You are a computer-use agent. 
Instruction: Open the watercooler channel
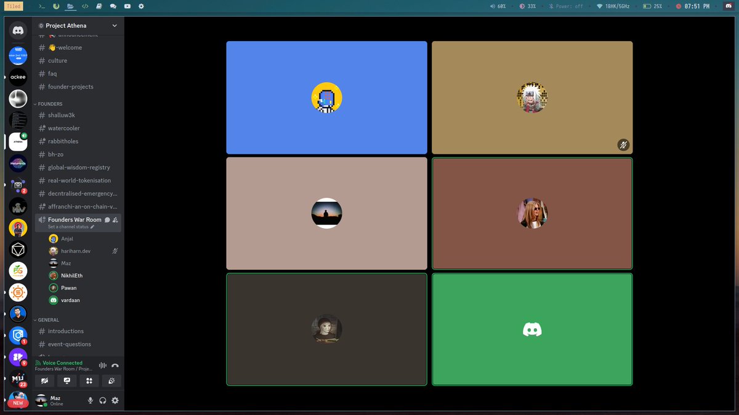[x=78, y=128]
